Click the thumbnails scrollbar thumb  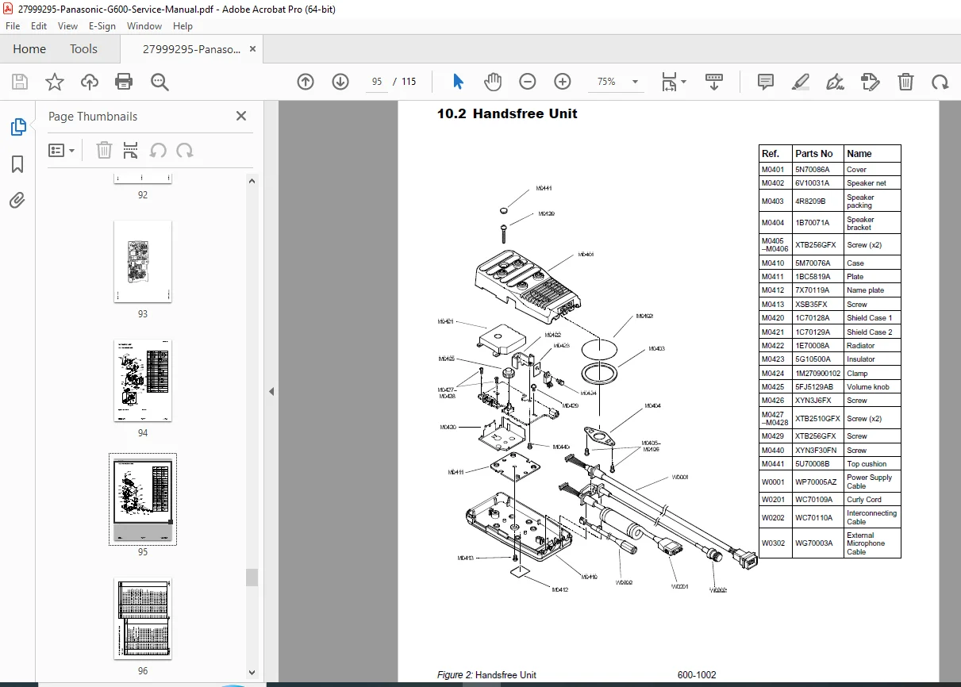click(x=252, y=577)
